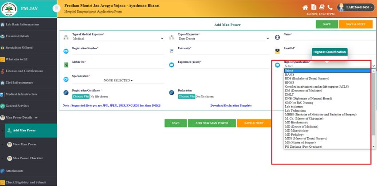Click ADD NEW MAN POWER button

[x=212, y=123]
